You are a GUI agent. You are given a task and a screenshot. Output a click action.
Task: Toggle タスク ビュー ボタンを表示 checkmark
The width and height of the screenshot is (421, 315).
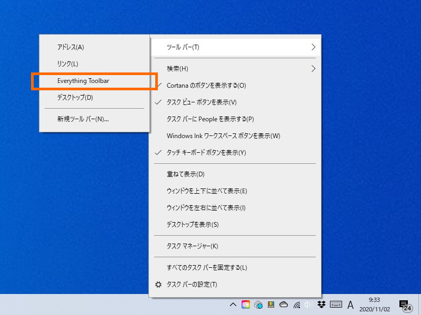[x=200, y=102]
